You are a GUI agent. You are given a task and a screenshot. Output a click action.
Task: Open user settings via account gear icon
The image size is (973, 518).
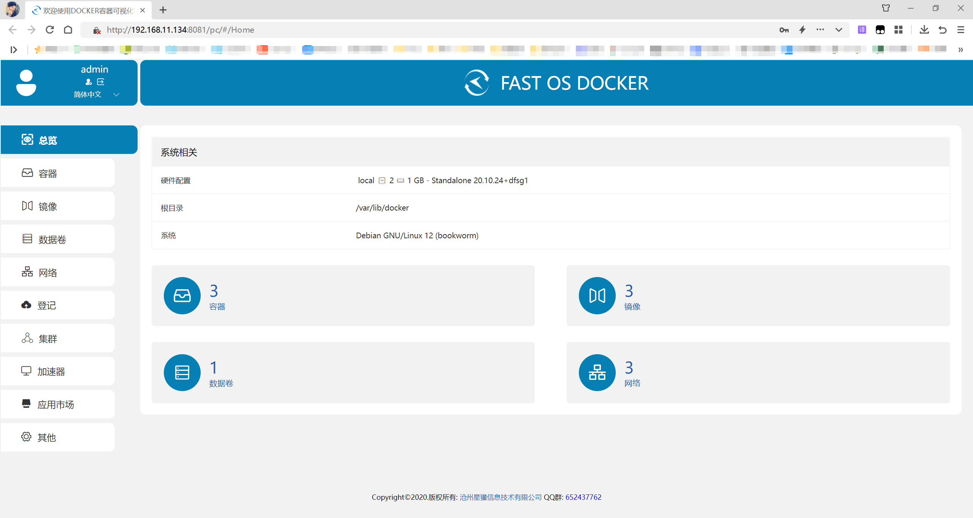click(88, 82)
